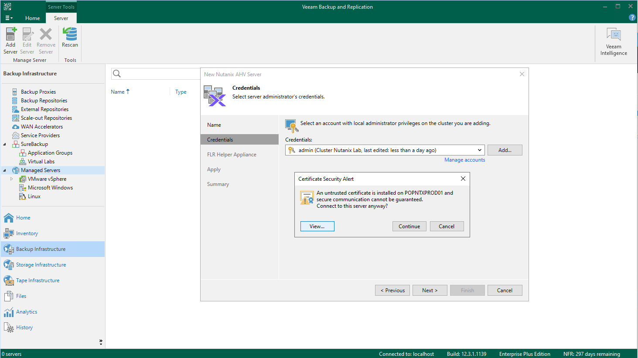Open the Files navigation view
This screenshot has height=358, width=638.
coord(52,296)
